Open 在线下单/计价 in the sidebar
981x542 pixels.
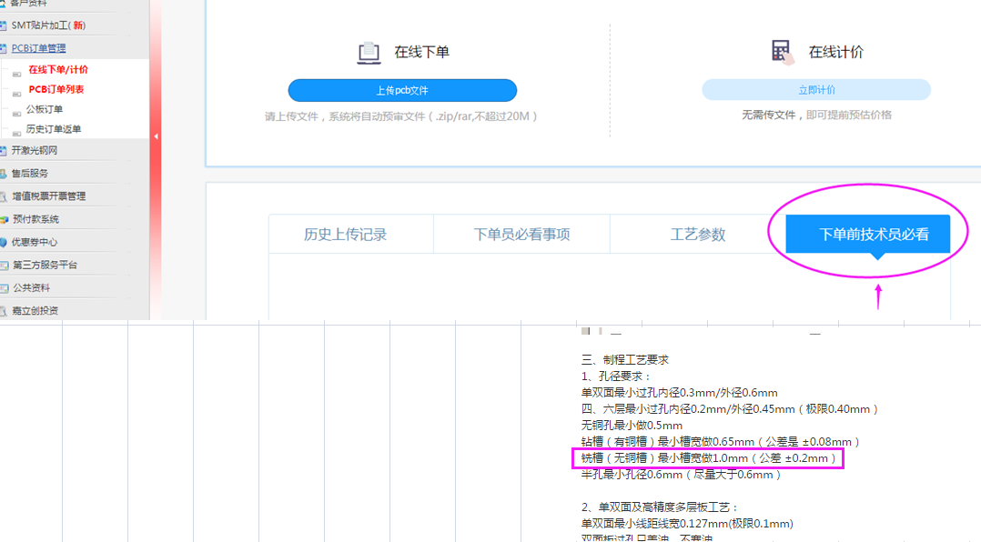tap(57, 69)
